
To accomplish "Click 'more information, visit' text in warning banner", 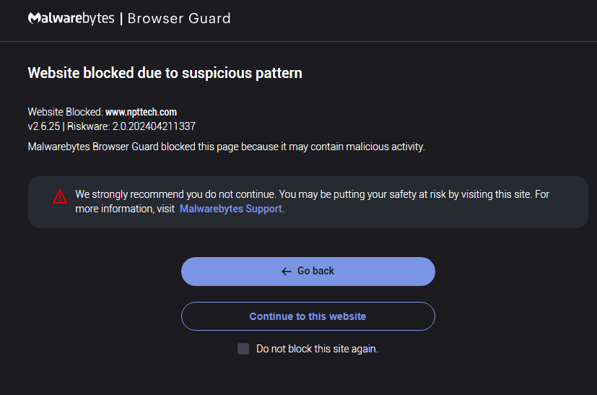I will (x=125, y=209).
